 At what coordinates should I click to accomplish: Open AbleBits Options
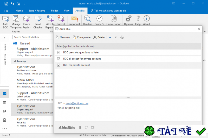point(128,20)
